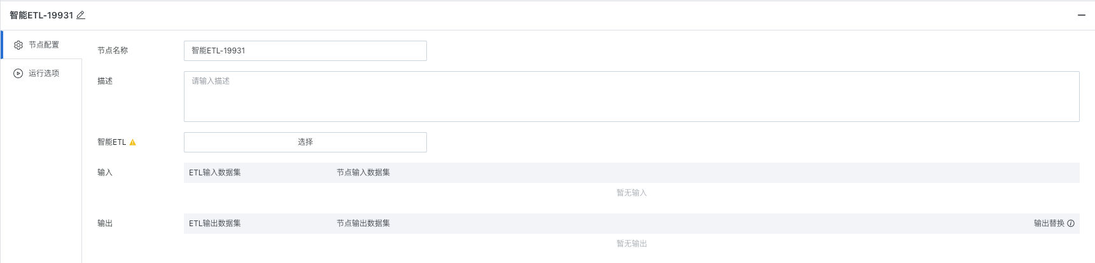The height and width of the screenshot is (263, 1095).
Task: Click into the 描述 description text area
Action: [x=632, y=97]
